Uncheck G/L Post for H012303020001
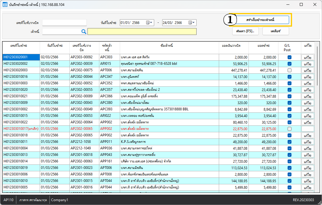322x205 pixels. click(x=289, y=57)
